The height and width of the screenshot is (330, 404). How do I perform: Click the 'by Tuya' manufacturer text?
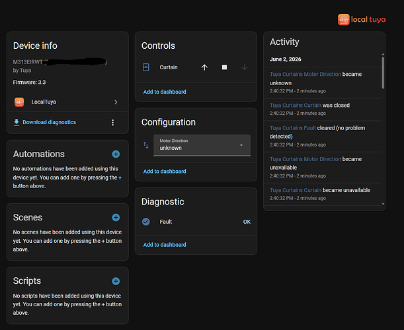point(22,70)
